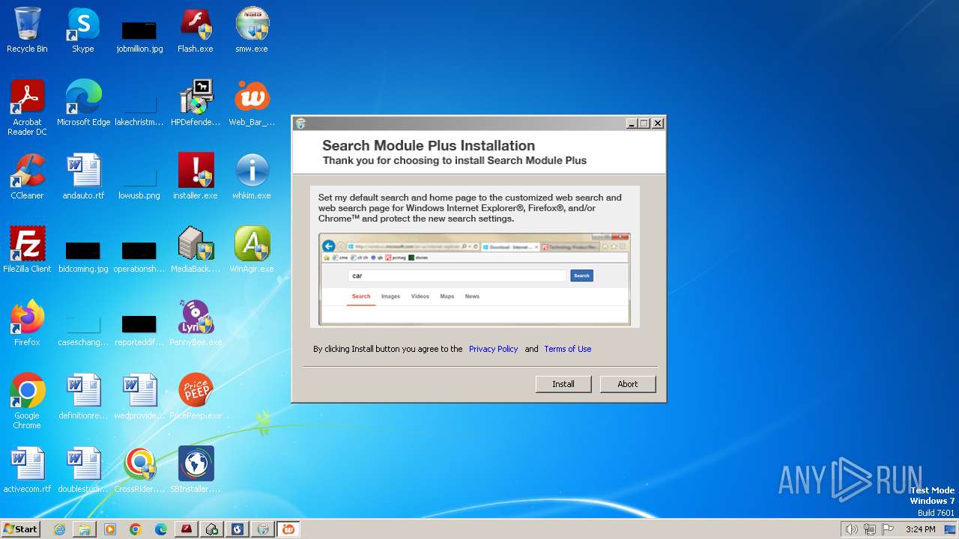The width and height of the screenshot is (959, 539).
Task: Select the installer.exe desktop icon
Action: 196,177
